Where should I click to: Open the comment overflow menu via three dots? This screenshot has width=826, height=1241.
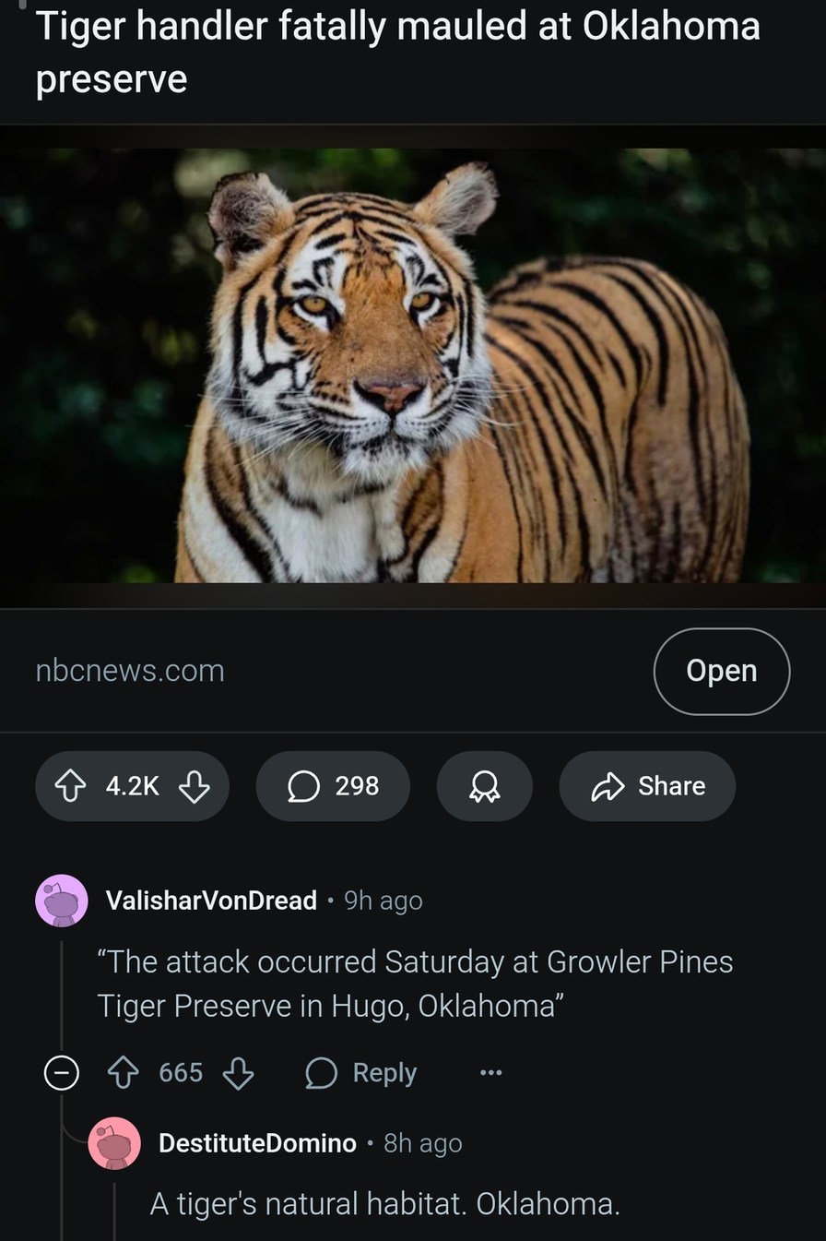pyautogui.click(x=490, y=1072)
